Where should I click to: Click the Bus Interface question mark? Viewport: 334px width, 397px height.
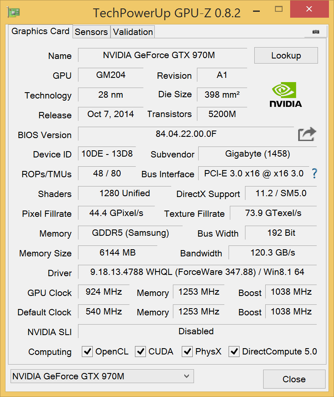[314, 173]
